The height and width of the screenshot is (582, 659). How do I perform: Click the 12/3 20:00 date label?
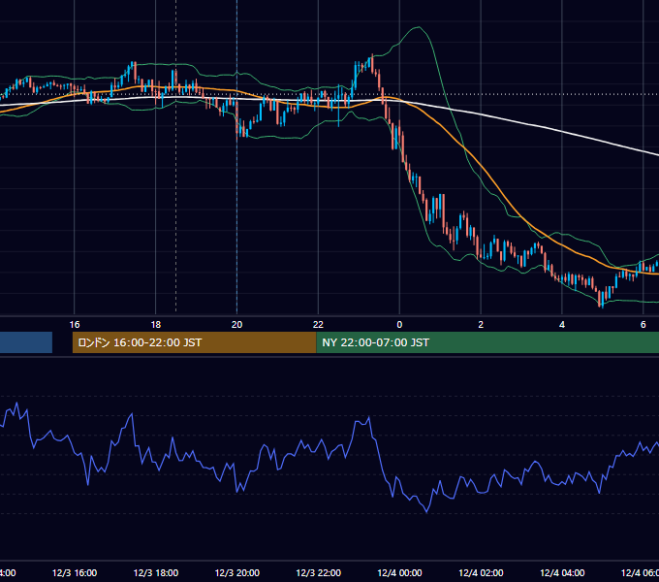(237, 573)
